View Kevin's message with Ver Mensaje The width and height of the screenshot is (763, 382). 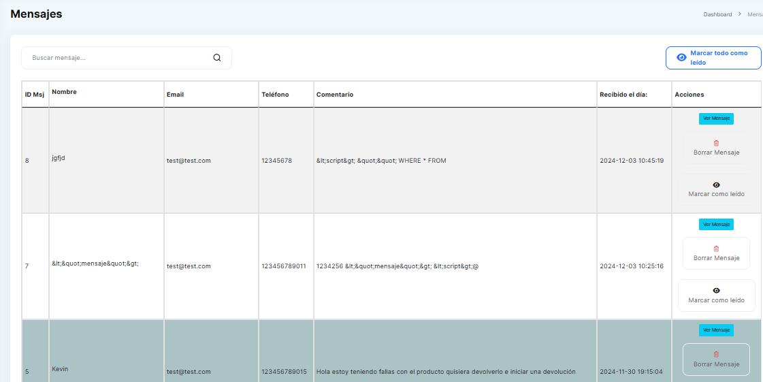[x=716, y=330]
